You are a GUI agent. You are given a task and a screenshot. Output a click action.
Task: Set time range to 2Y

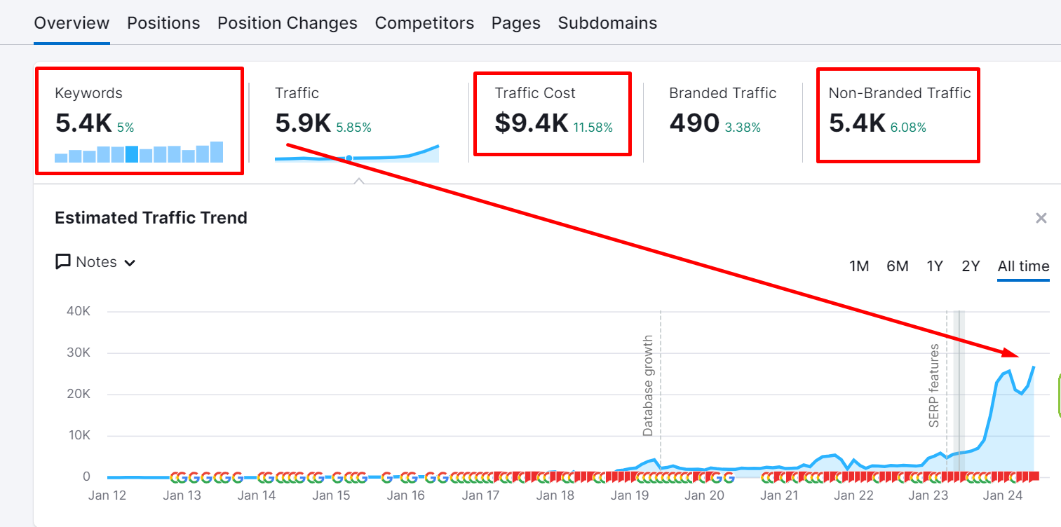971,266
